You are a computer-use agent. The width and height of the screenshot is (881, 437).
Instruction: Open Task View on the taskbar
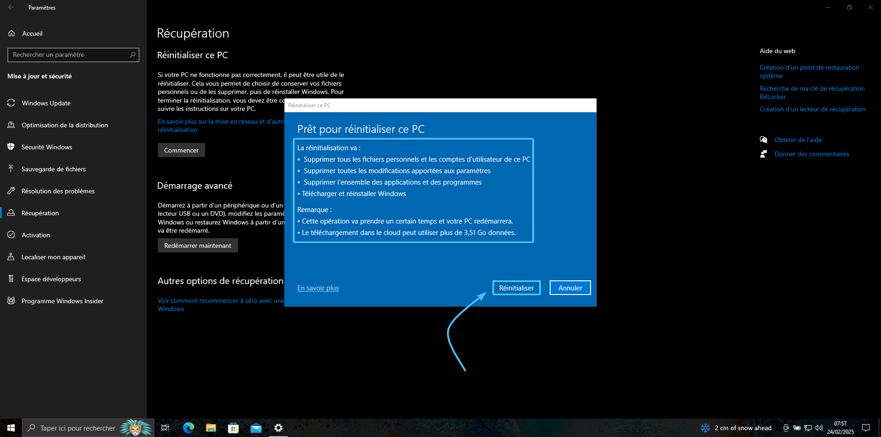[165, 428]
